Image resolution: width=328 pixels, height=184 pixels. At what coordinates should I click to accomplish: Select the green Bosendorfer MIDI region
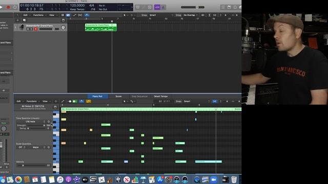click(101, 27)
